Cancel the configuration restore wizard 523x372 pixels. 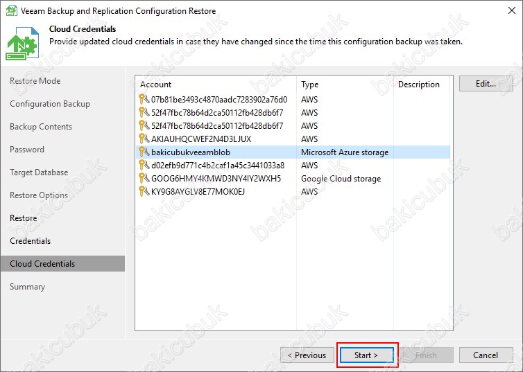tap(486, 355)
